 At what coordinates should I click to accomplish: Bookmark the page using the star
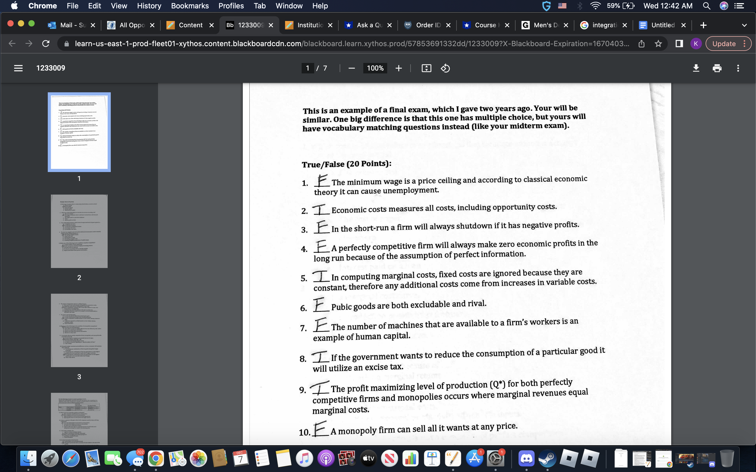tap(658, 43)
